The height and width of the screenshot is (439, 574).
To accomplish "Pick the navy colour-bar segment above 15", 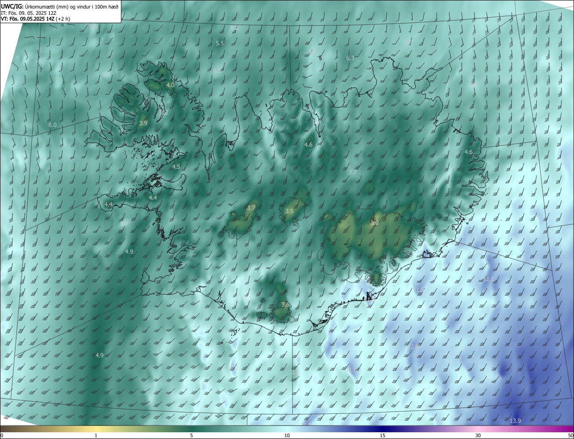I will pos(383,429).
